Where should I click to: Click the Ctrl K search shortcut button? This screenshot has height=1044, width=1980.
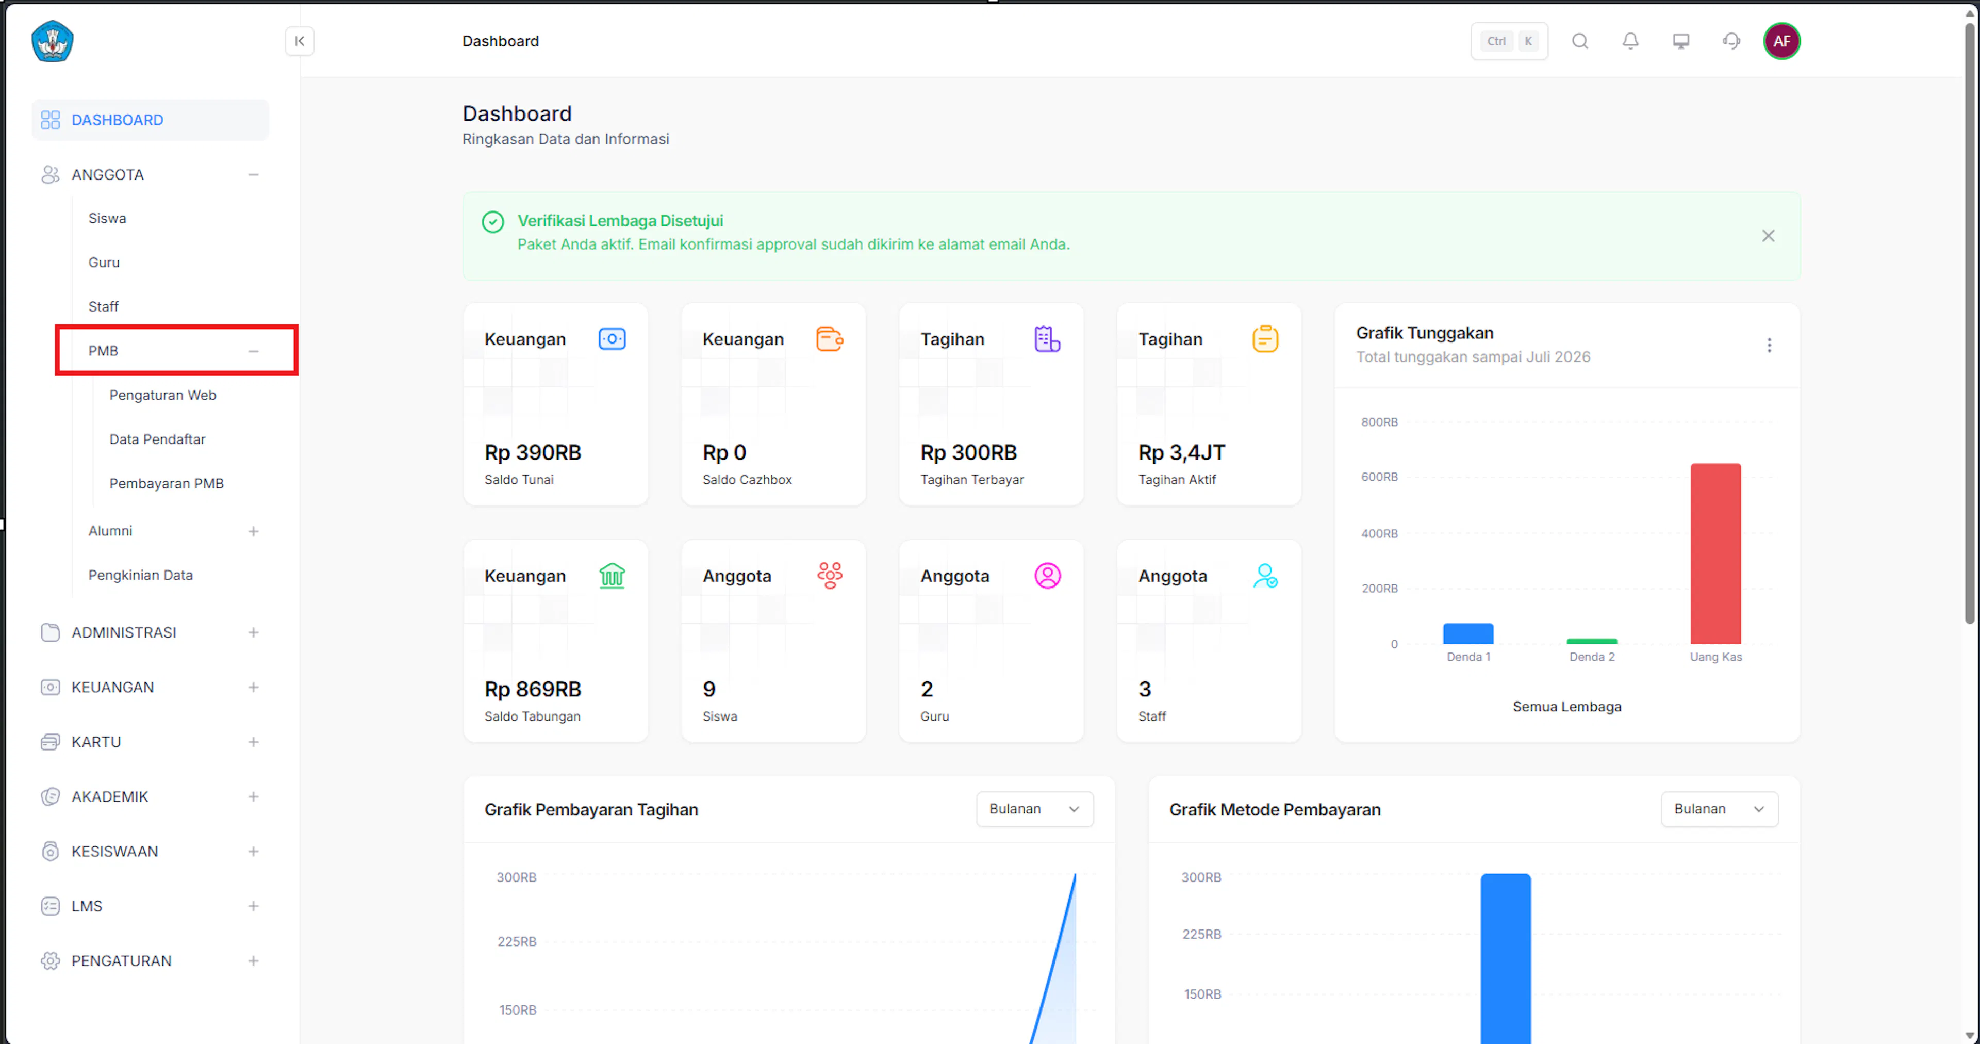pos(1509,41)
